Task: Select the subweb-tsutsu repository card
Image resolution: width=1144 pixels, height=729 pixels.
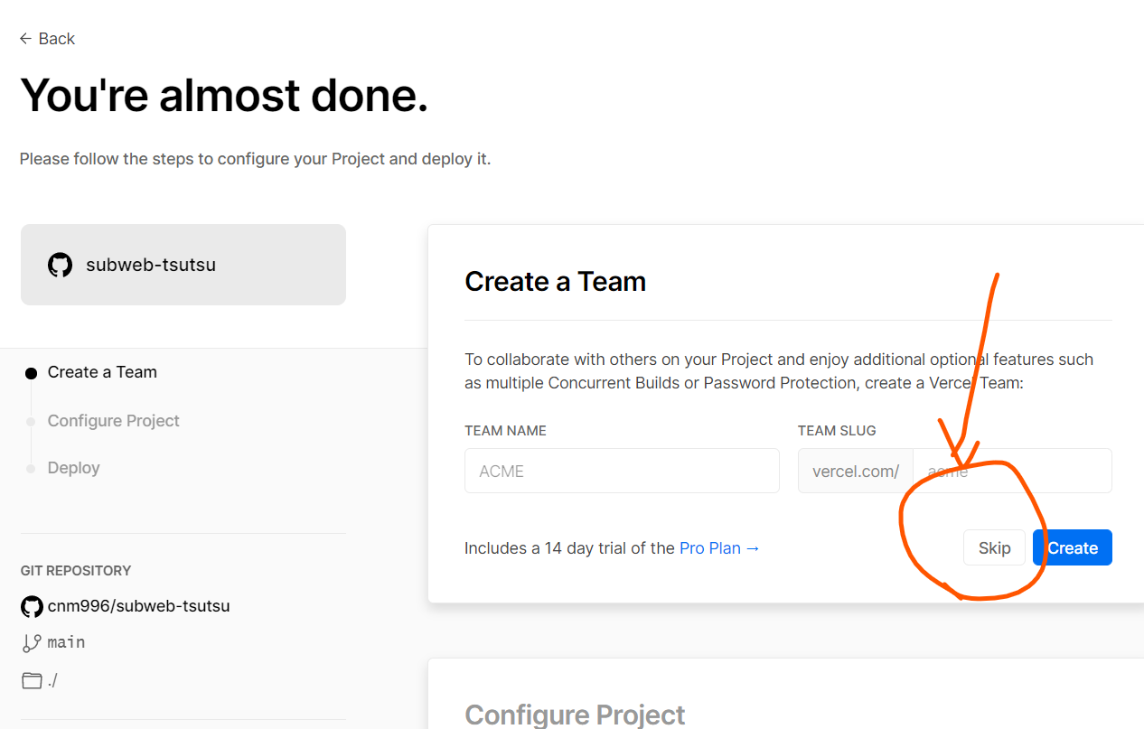Action: click(x=183, y=265)
